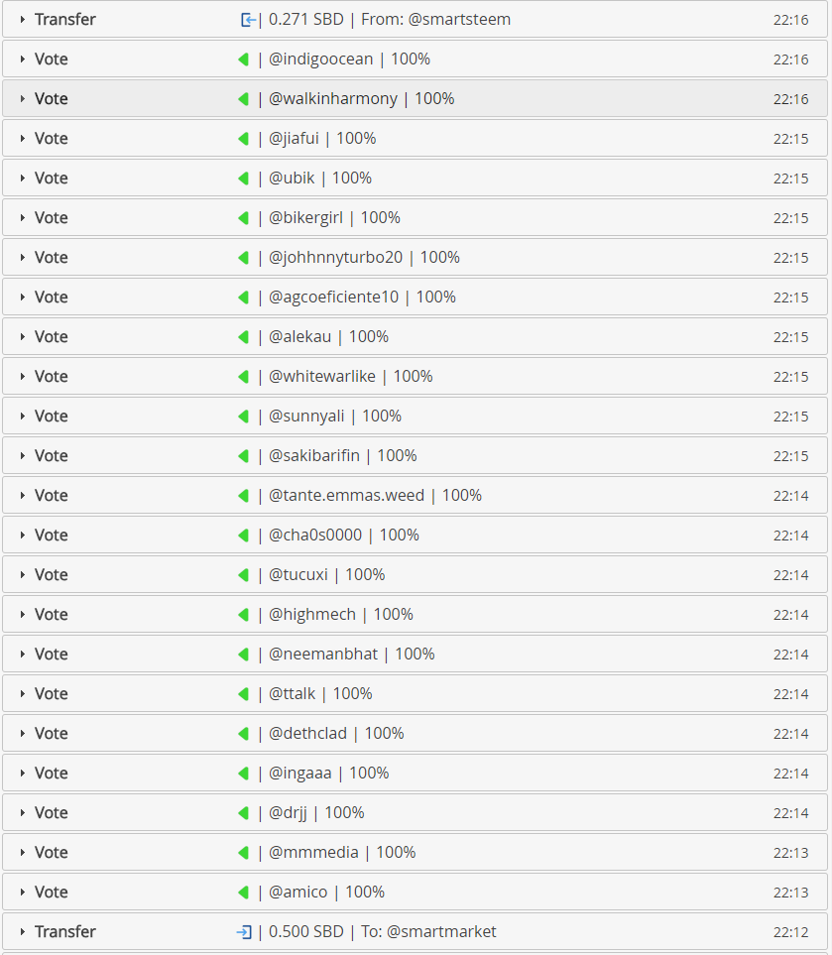Click the green upvote icon for @agcoeficiente10
The width and height of the screenshot is (832, 955).
click(244, 297)
